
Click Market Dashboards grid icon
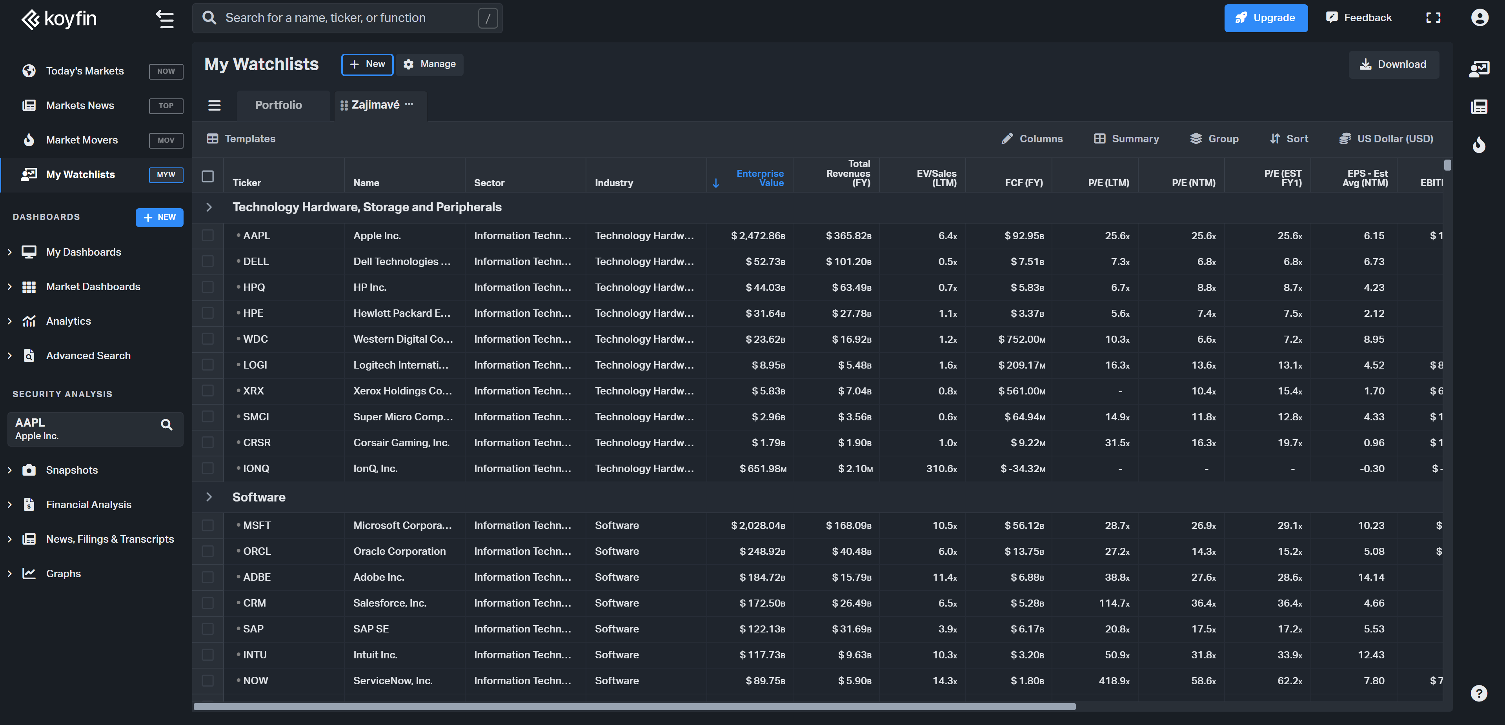29,286
